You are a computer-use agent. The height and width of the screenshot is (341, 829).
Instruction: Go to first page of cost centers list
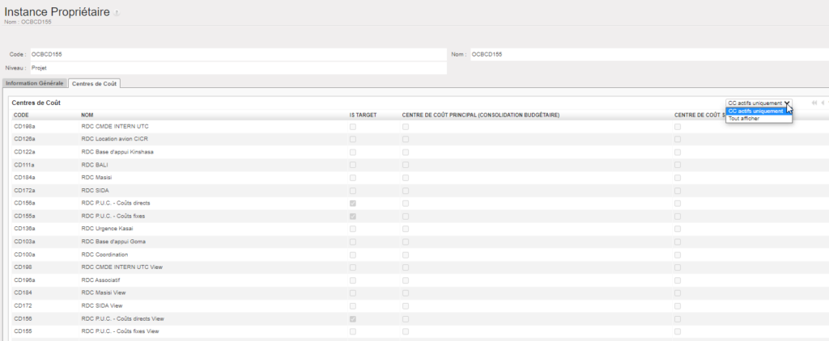(x=814, y=103)
